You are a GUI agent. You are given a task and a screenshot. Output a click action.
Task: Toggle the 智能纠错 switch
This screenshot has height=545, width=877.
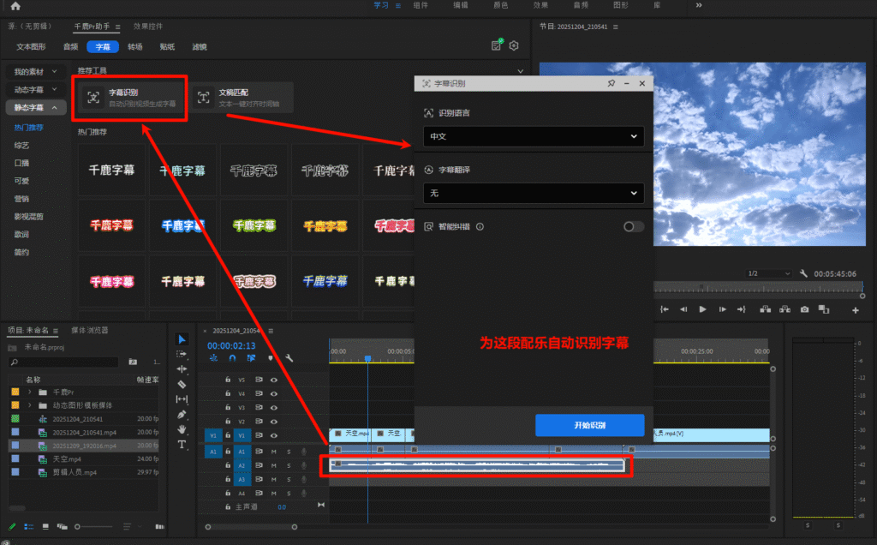click(x=634, y=226)
